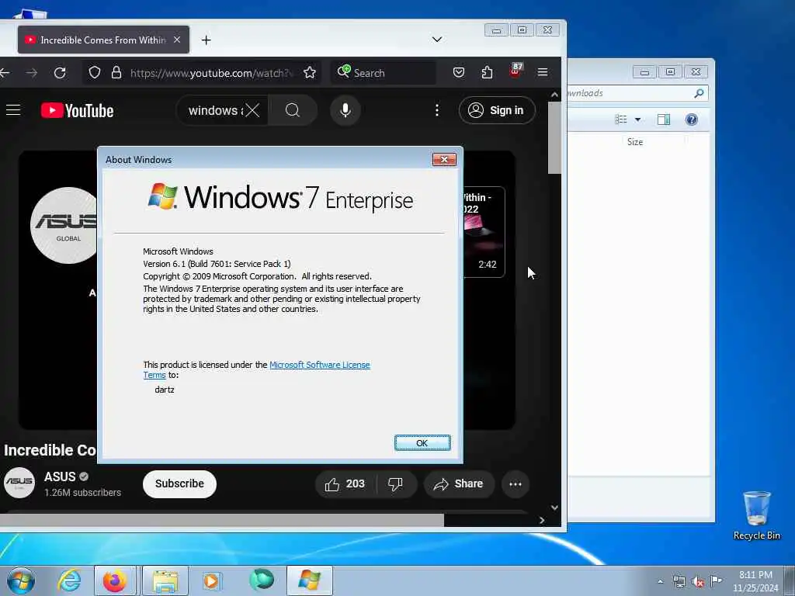Like the video with thumbs up
The height and width of the screenshot is (596, 795).
coord(345,484)
